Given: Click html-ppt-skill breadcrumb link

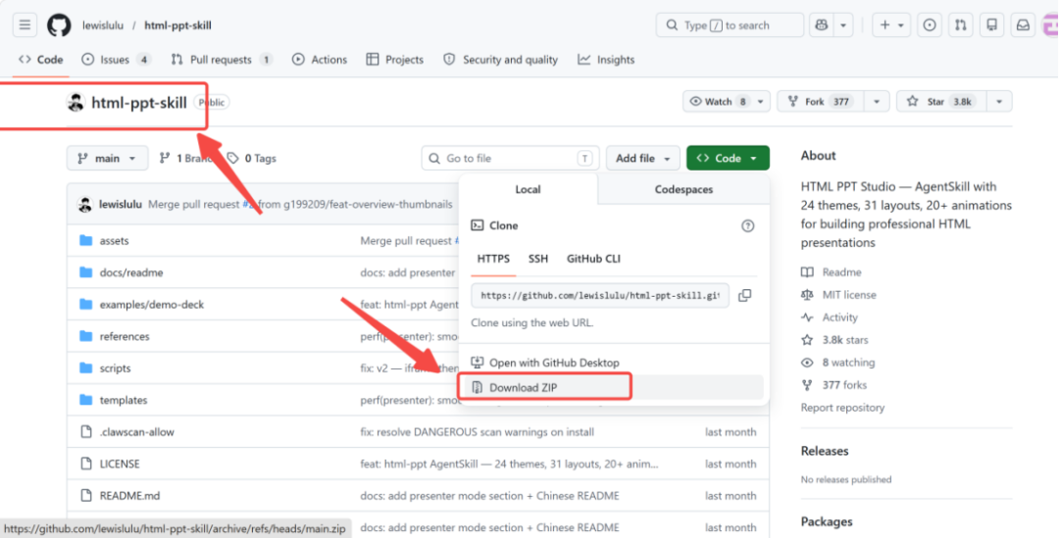Looking at the screenshot, I should tap(177, 25).
